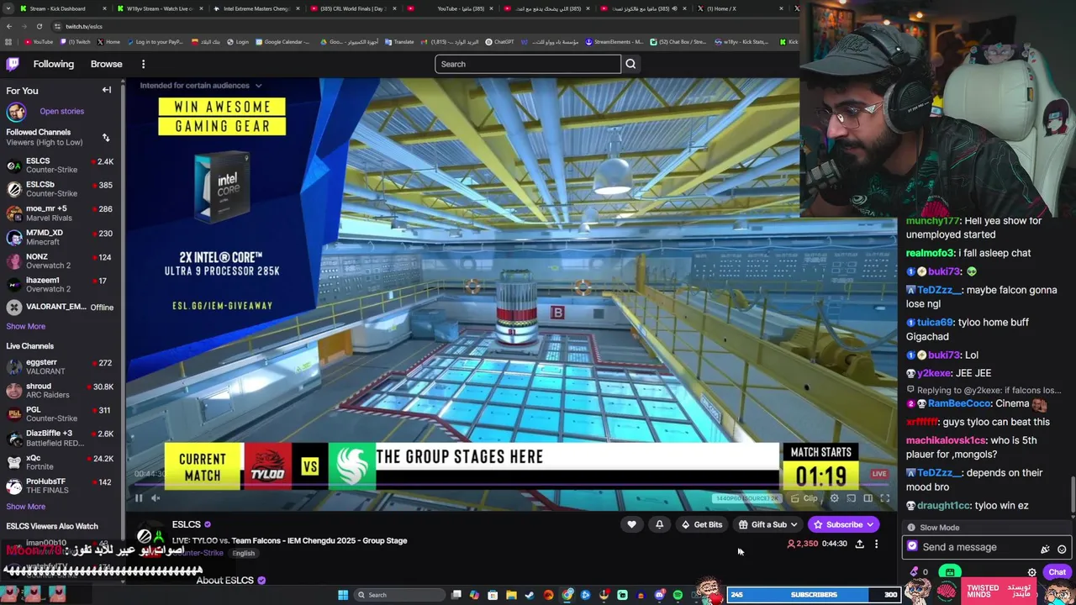Create a clip of the stream
This screenshot has height=605, width=1076.
coord(804,498)
